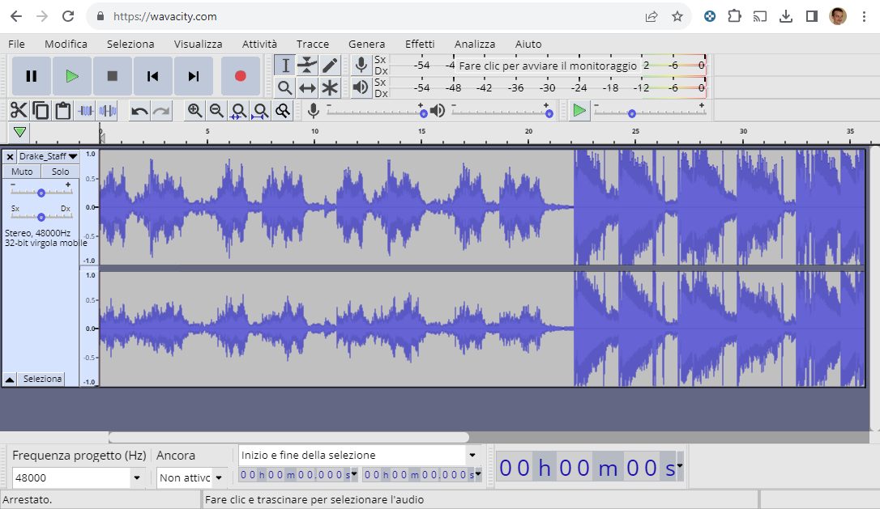Skip to start of track
Screen dimensions: 880x509
[152, 76]
